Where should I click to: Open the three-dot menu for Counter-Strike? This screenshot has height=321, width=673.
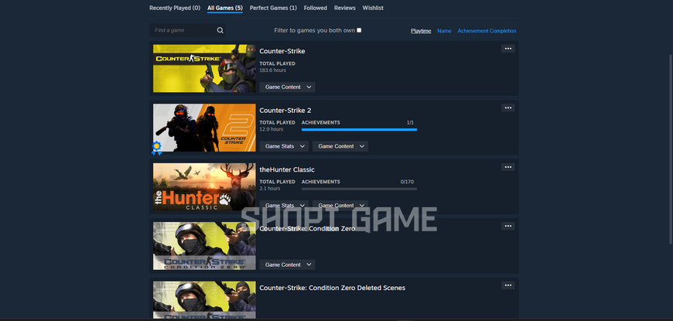click(507, 49)
